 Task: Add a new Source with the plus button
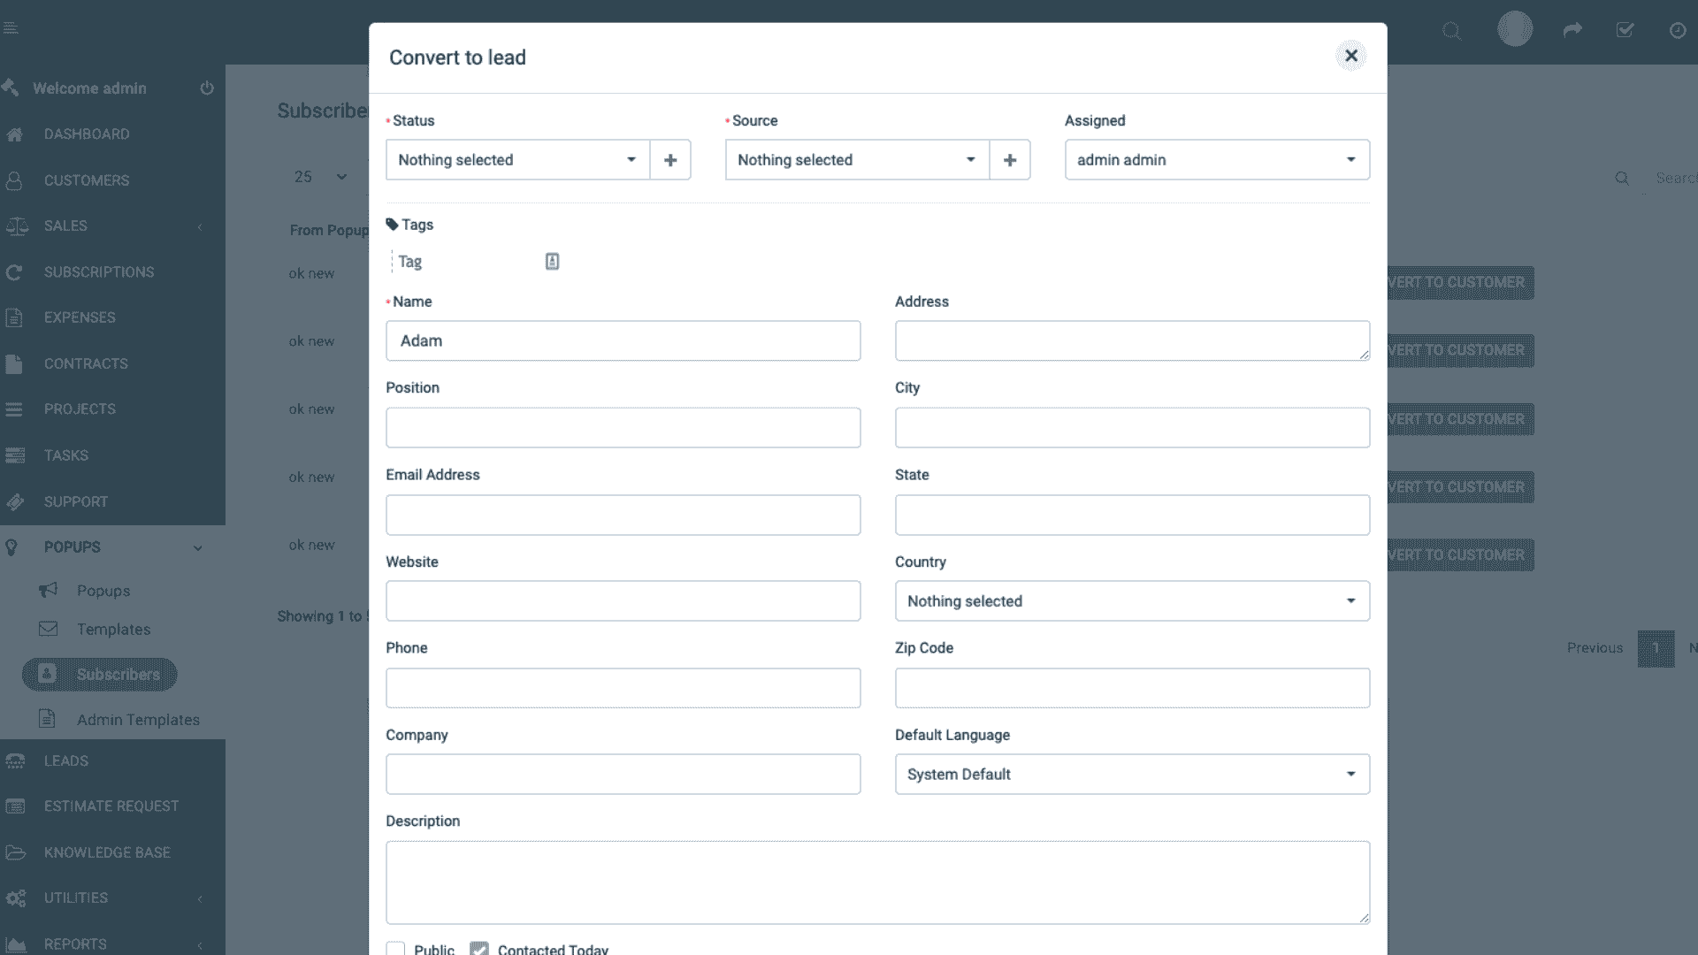1010,160
